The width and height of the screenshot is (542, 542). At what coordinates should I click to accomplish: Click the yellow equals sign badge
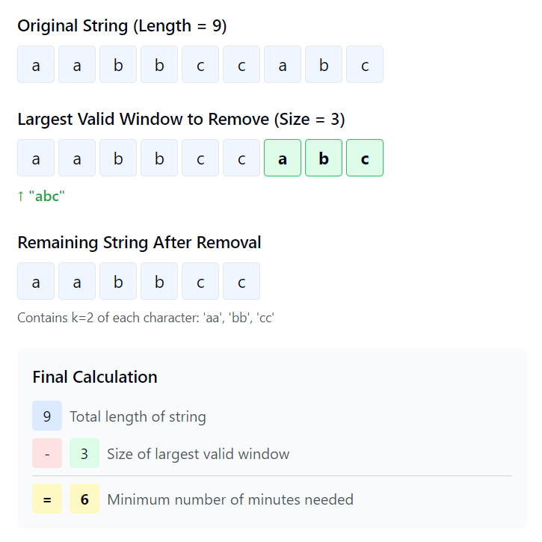tap(47, 499)
